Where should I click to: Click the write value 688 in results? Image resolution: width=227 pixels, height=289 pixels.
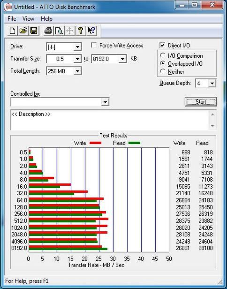tap(186, 152)
